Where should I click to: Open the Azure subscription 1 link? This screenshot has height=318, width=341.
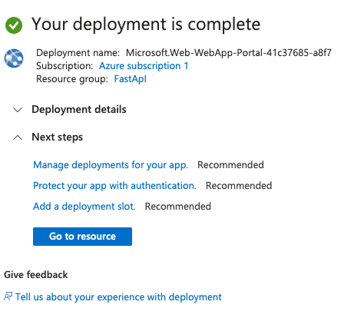[144, 66]
